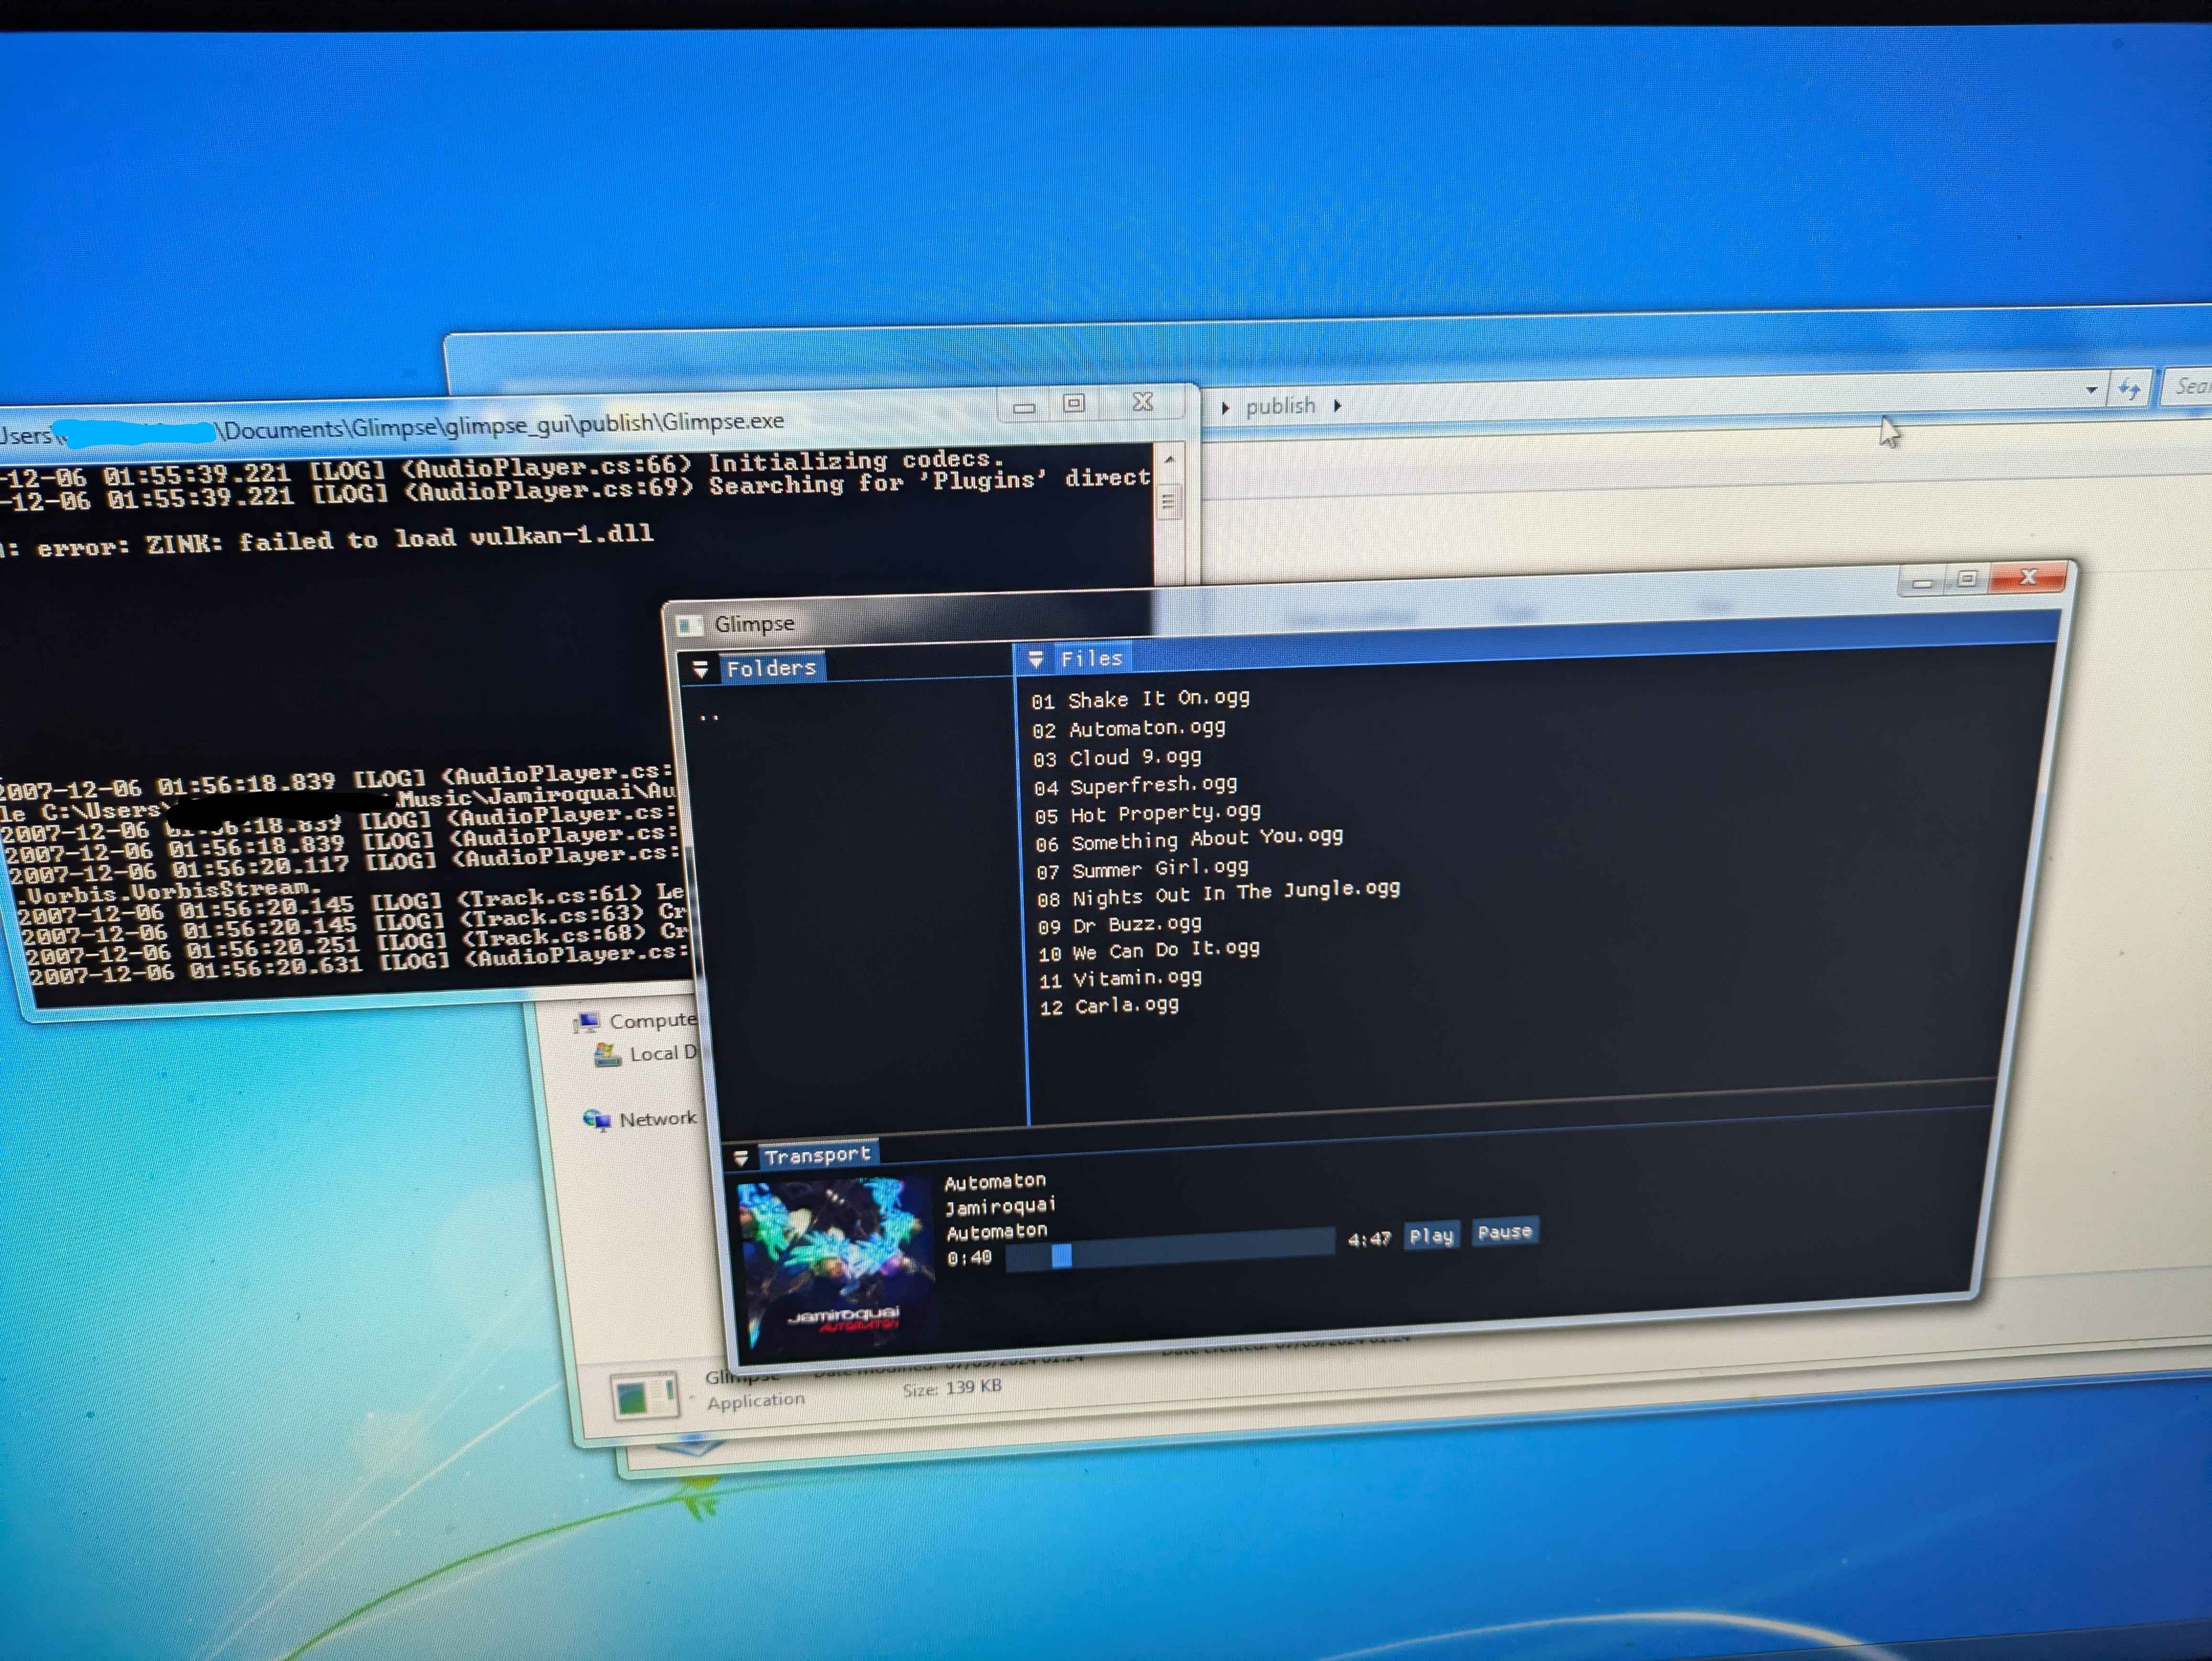Click the Network icon in sidebar
The height and width of the screenshot is (1661, 2212).
point(597,1119)
